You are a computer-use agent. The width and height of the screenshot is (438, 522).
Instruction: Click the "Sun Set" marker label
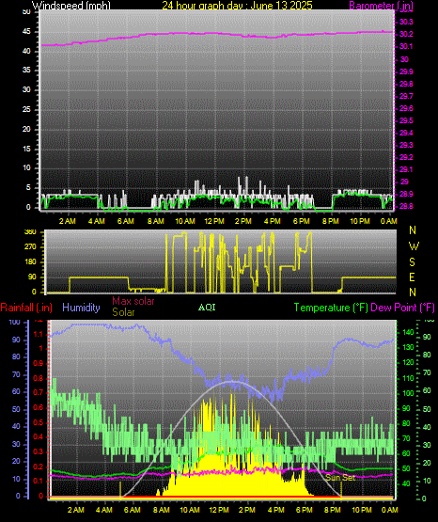tap(340, 478)
